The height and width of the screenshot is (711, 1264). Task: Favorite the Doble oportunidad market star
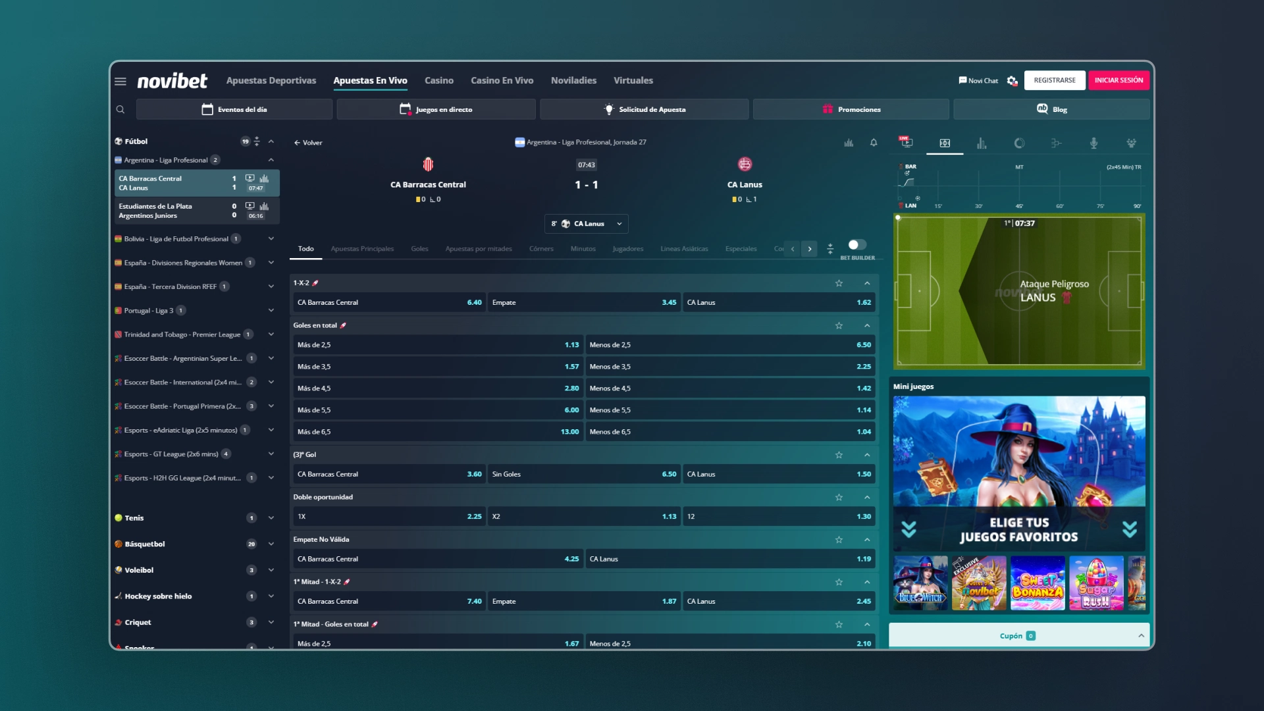[x=839, y=497]
